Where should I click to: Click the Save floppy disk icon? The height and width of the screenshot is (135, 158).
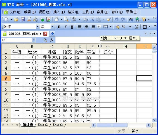[23, 19]
